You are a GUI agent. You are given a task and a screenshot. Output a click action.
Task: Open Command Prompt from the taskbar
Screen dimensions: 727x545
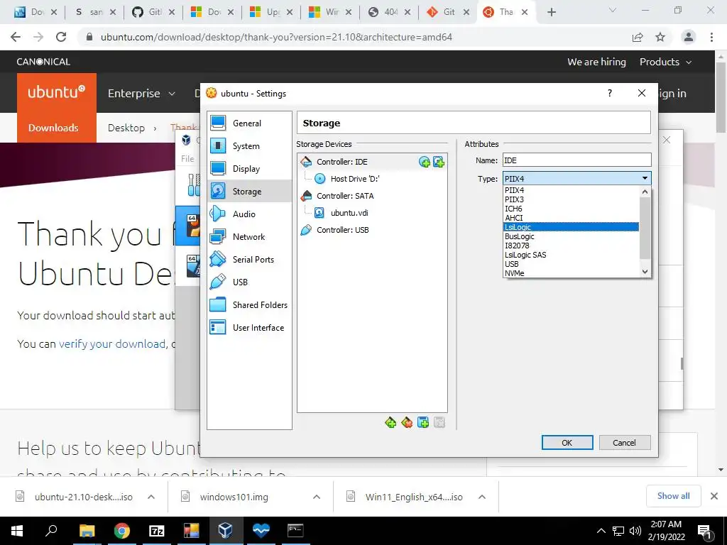pos(295,531)
